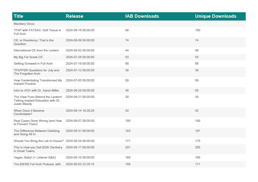The width and height of the screenshot is (258, 182).
Task: Click IAB Downloads value 165
Action: [128, 158]
